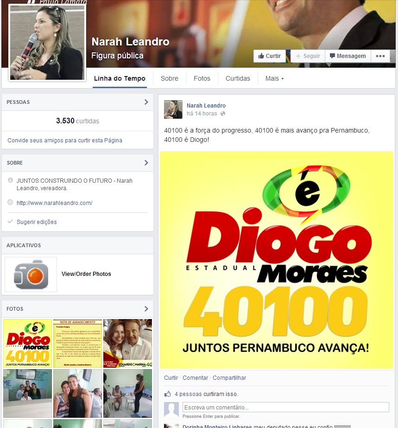Click the Pessoas section header title
The image size is (398, 428).
tap(18, 102)
